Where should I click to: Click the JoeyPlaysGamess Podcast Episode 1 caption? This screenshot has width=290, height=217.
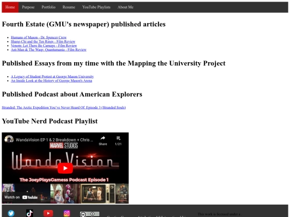64,179
